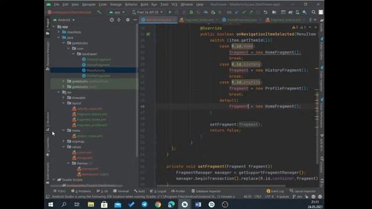Open the Problems tool window
Image resolution: width=372 pixels, height=209 pixels.
click(x=81, y=191)
